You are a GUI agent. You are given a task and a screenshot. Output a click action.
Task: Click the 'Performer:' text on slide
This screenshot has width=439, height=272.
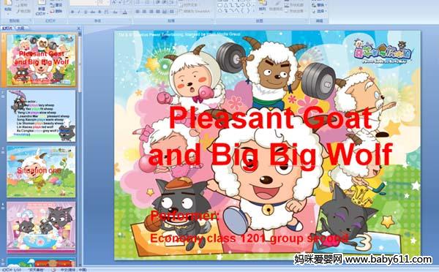(x=185, y=216)
